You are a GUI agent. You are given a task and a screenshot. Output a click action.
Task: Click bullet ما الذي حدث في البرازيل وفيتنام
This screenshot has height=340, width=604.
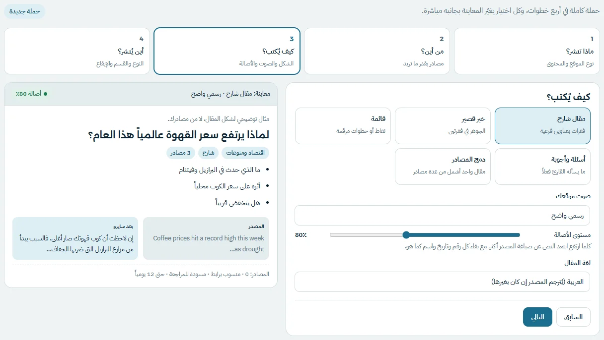tap(220, 170)
